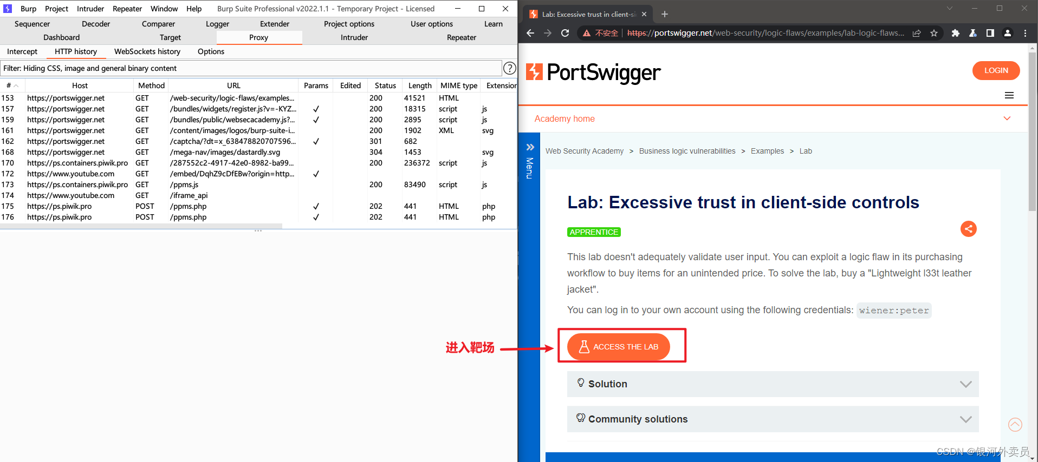Open the Proxy Options sub-tab

pos(211,51)
